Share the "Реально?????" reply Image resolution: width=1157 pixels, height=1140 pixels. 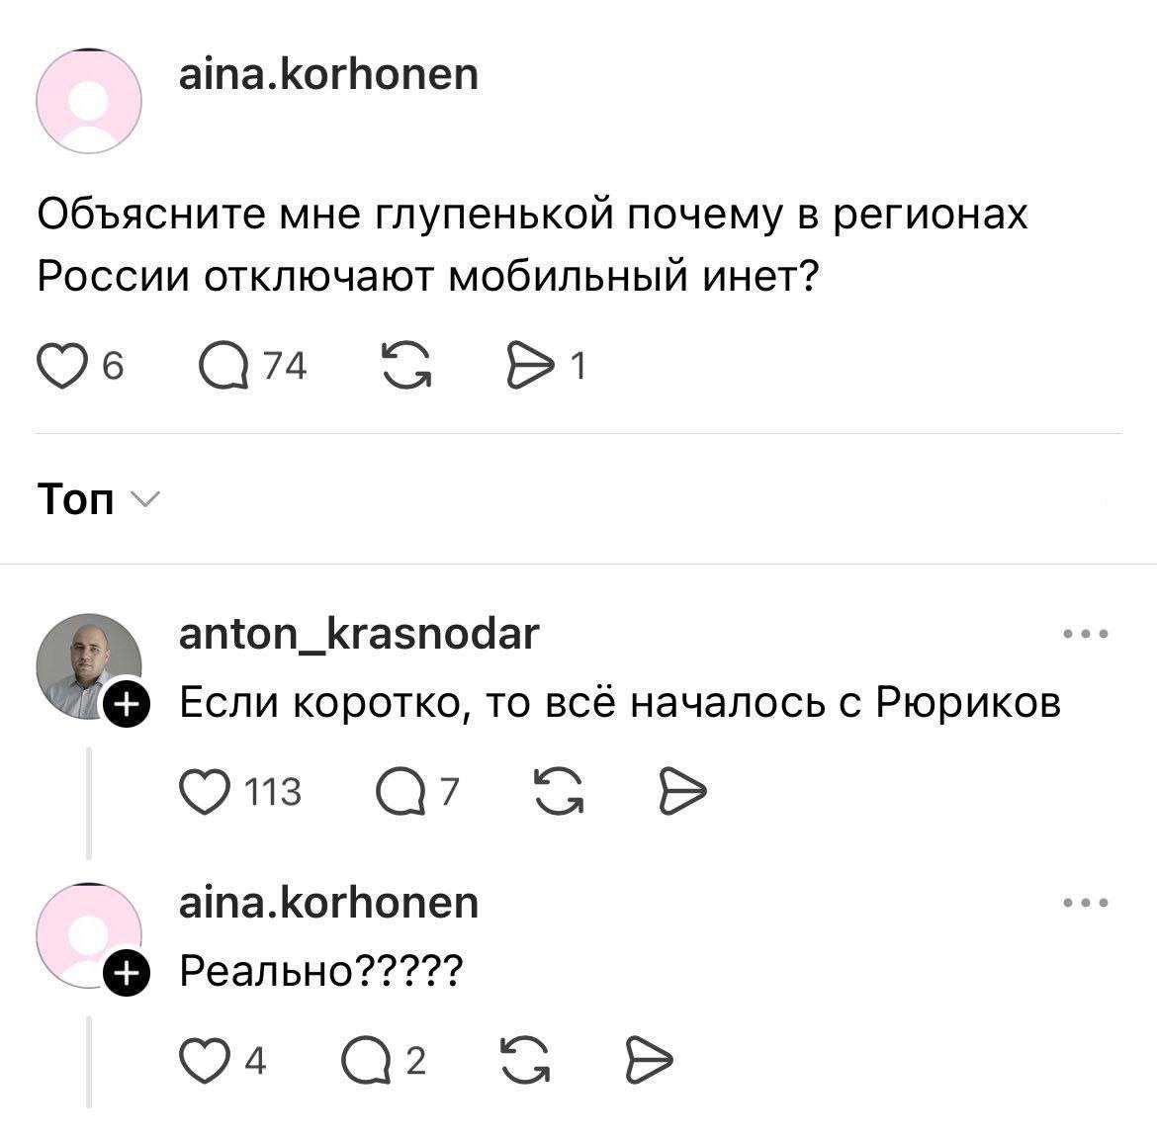tap(649, 1060)
